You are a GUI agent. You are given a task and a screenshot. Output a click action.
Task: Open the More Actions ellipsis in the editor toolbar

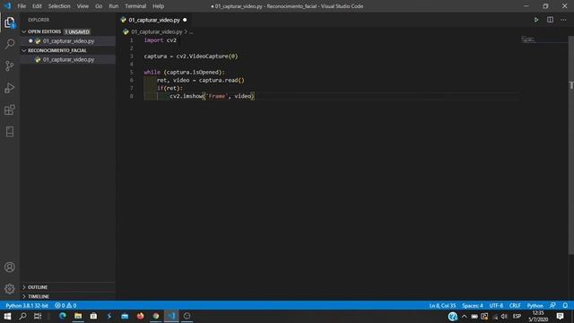(x=563, y=20)
